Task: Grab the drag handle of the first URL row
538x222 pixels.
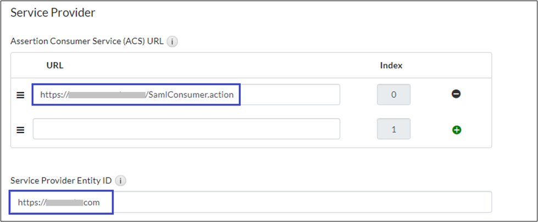Action: pyautogui.click(x=20, y=95)
